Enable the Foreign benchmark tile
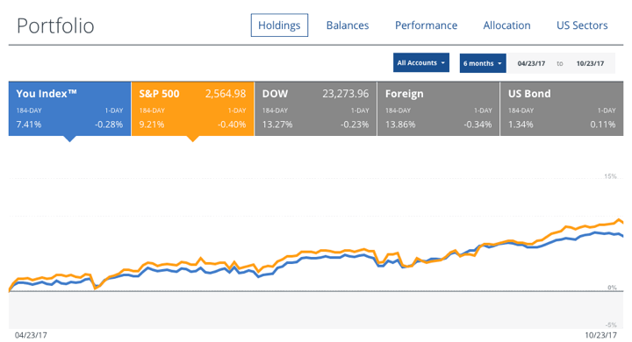The height and width of the screenshot is (342, 632). point(439,109)
